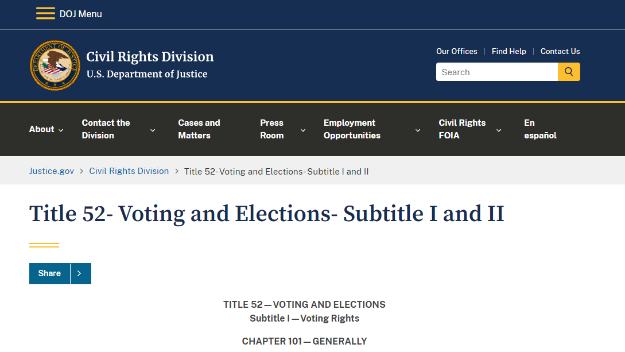Open the Contact Us link
Screen dimensions: 625x352
tap(560, 51)
